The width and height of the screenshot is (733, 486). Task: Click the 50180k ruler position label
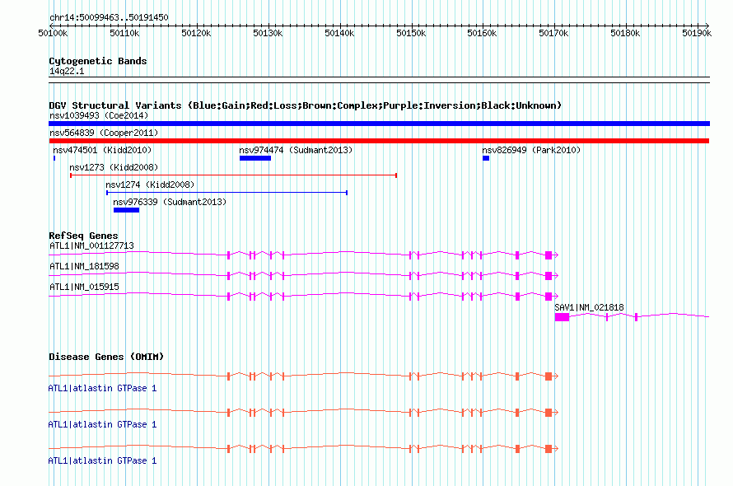[x=625, y=33]
